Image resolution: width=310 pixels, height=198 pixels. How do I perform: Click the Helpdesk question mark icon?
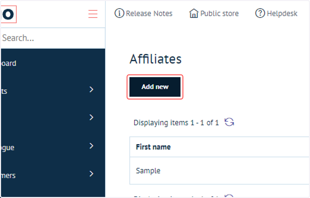click(260, 13)
